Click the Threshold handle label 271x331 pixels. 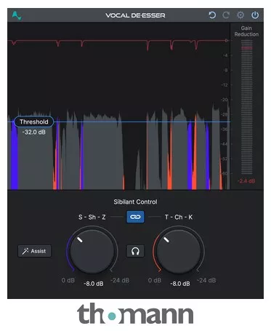[33, 121]
